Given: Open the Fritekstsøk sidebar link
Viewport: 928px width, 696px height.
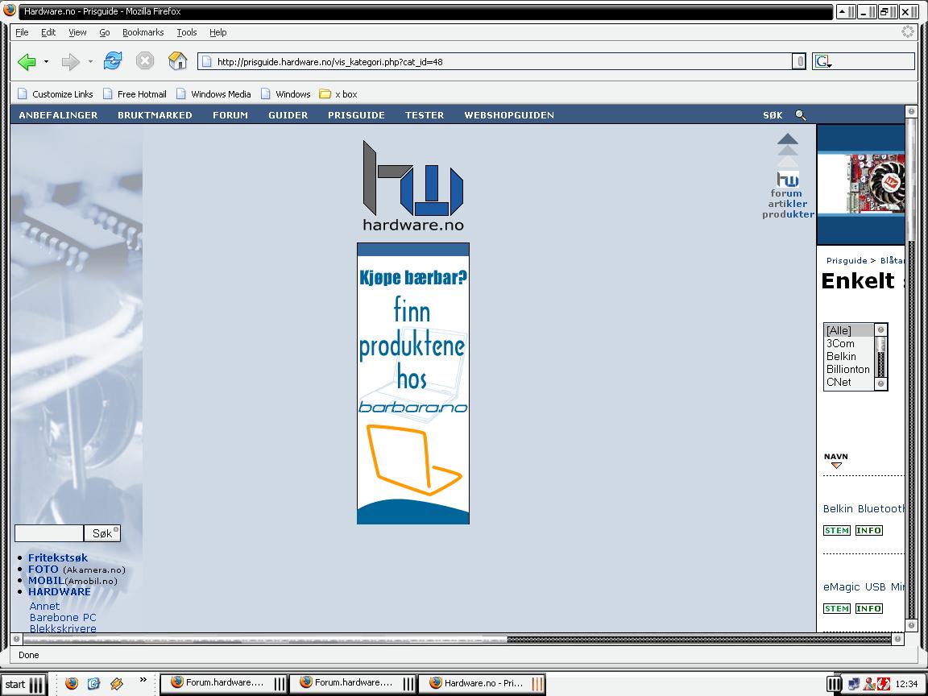Looking at the screenshot, I should (x=57, y=557).
